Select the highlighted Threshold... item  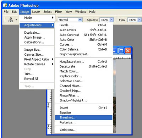click(x=84, y=118)
